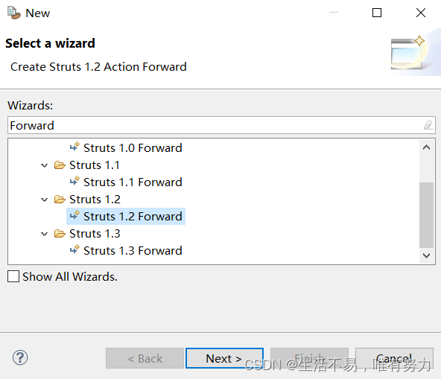
Task: Click the Struts 1.3 folder icon
Action: click(x=60, y=234)
